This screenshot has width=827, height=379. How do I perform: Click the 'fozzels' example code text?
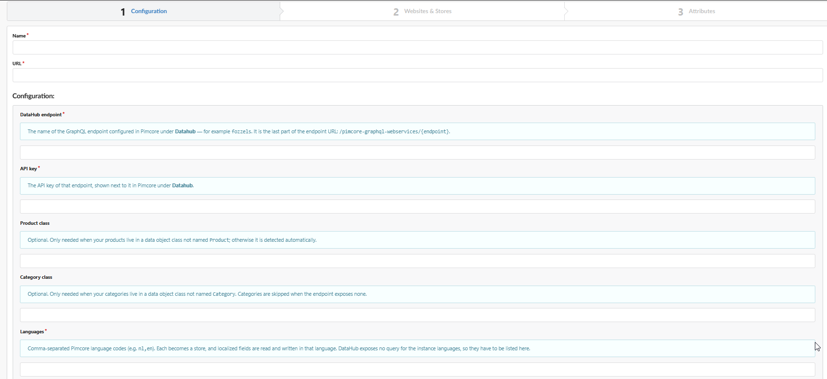tap(241, 131)
